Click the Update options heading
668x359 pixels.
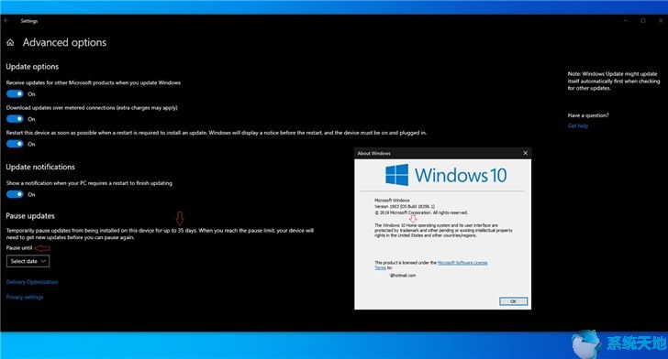(x=32, y=67)
